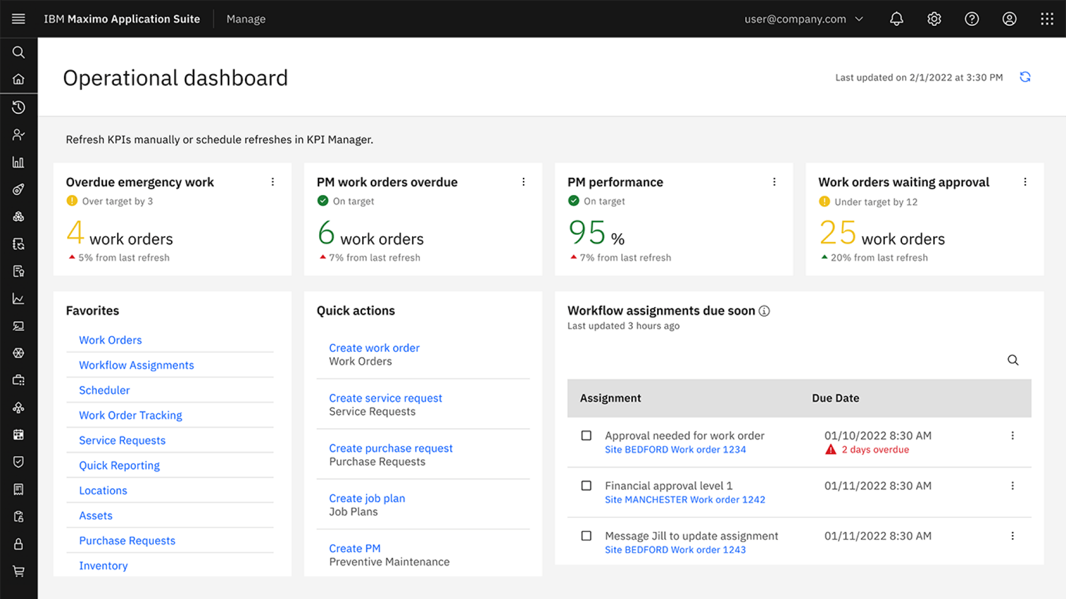1066x599 pixels.
Task: Open sidebar search magnifier icon
Action: [19, 52]
